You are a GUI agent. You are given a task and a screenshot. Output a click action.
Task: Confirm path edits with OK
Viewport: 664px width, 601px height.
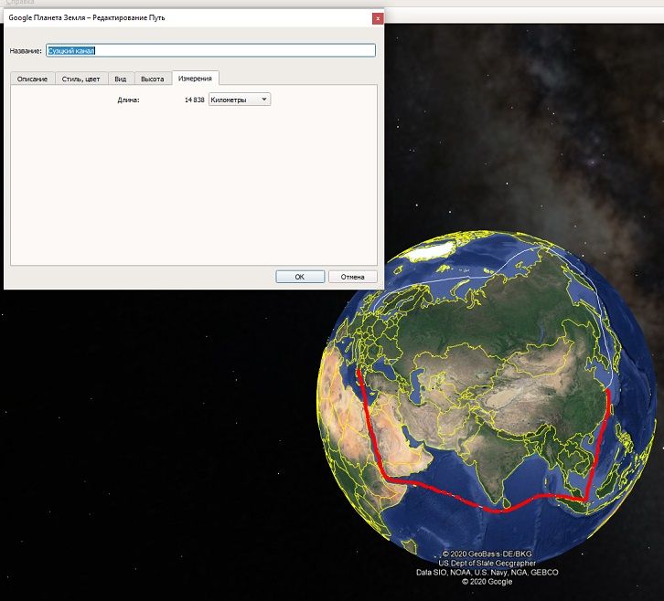[300, 277]
